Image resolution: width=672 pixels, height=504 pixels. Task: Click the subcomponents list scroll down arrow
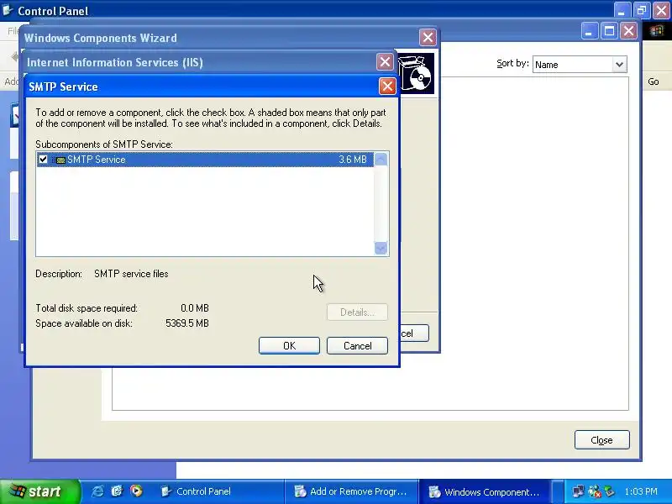click(381, 248)
